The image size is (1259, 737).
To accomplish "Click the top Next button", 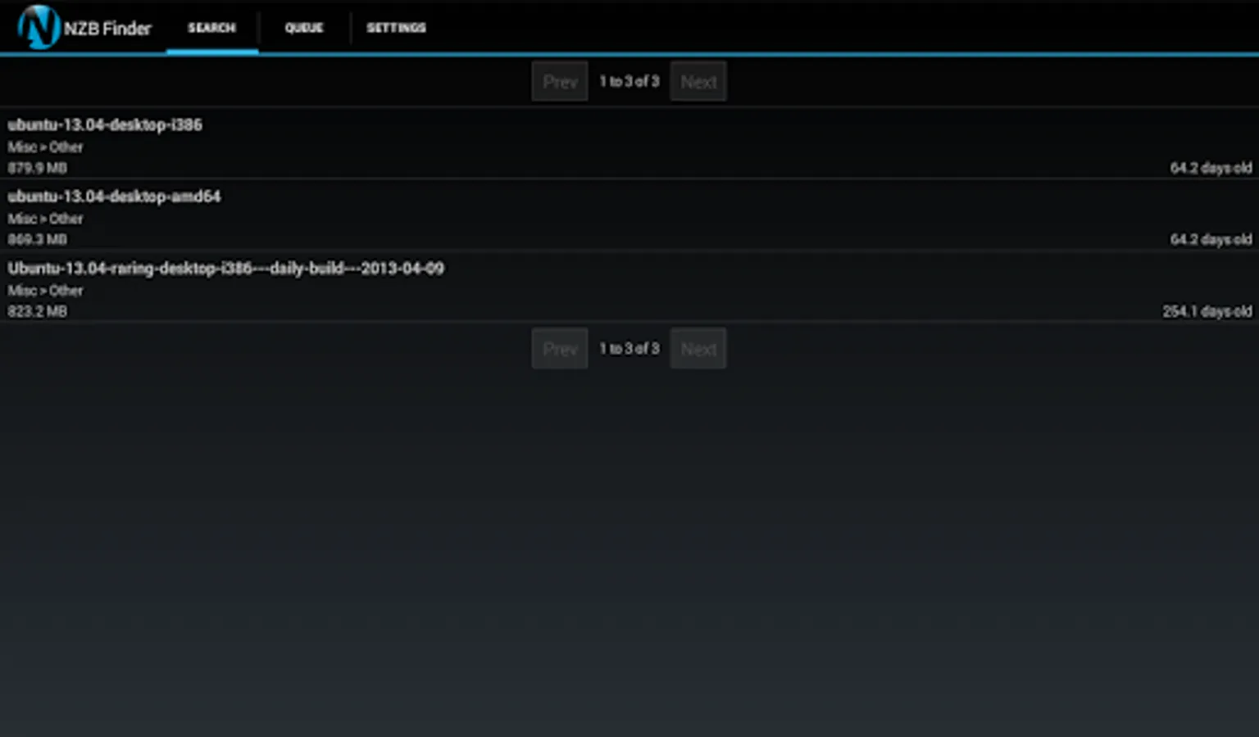I will 698,81.
